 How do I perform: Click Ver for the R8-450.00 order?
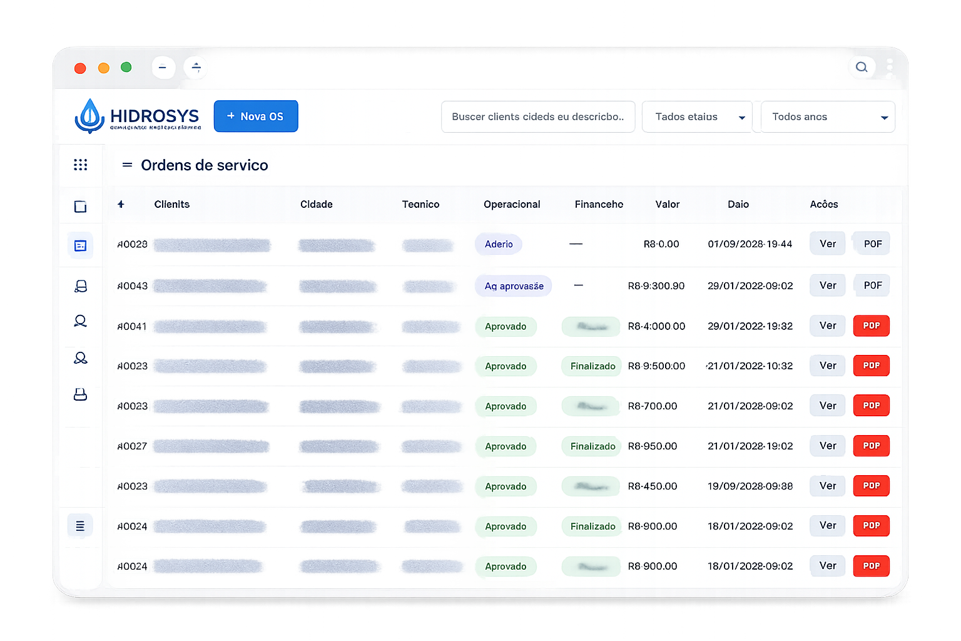[x=827, y=486]
